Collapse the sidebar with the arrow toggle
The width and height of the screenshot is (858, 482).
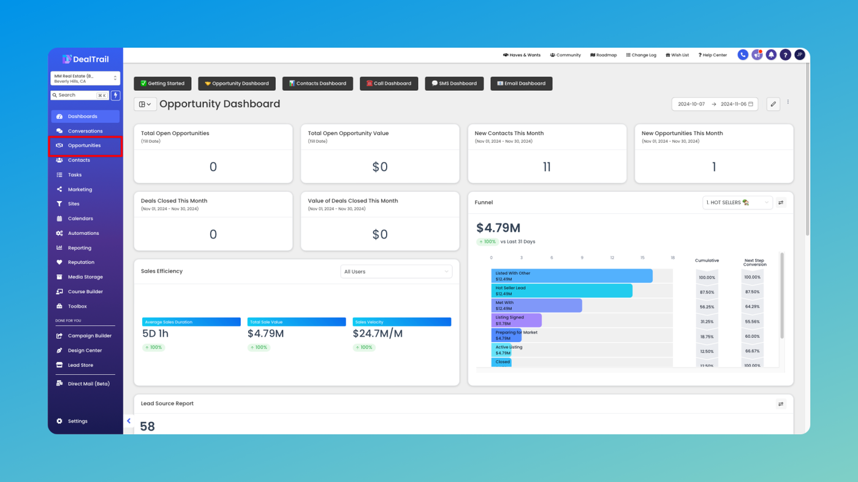pos(129,421)
